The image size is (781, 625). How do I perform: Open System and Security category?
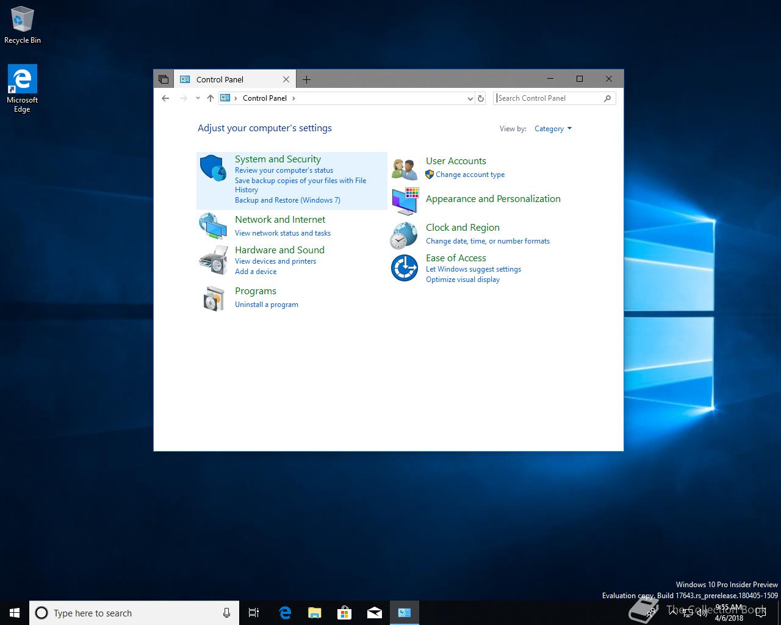pos(278,159)
